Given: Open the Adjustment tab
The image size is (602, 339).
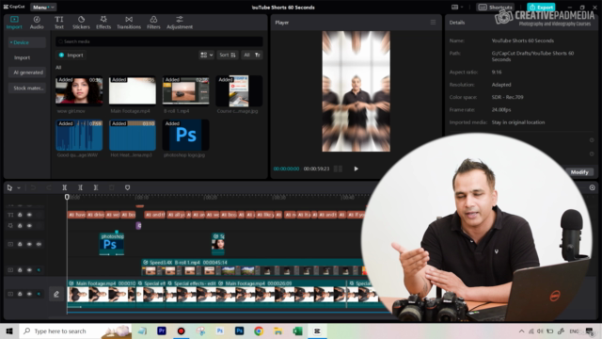Looking at the screenshot, I should (x=180, y=23).
